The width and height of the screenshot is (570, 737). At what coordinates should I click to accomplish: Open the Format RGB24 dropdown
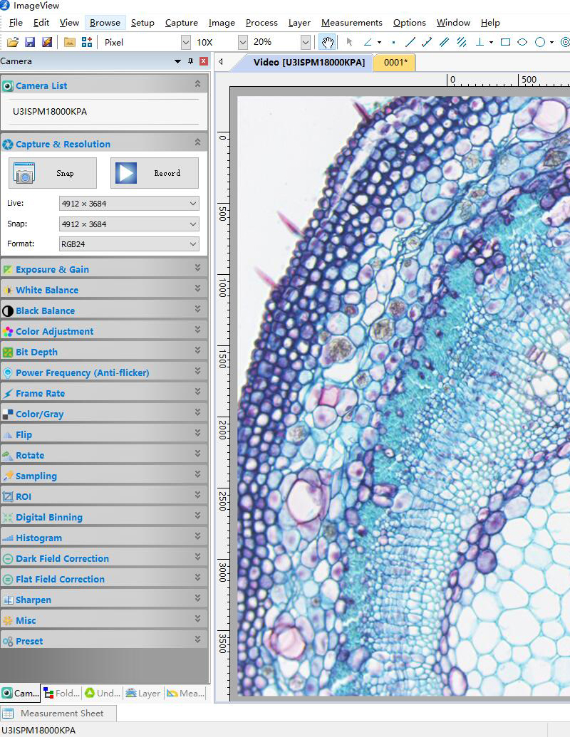[129, 244]
